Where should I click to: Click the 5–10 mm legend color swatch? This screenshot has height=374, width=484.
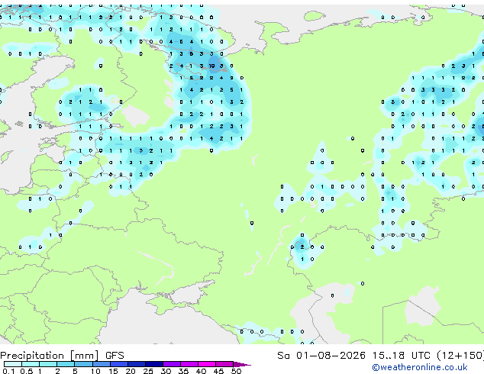point(83,364)
